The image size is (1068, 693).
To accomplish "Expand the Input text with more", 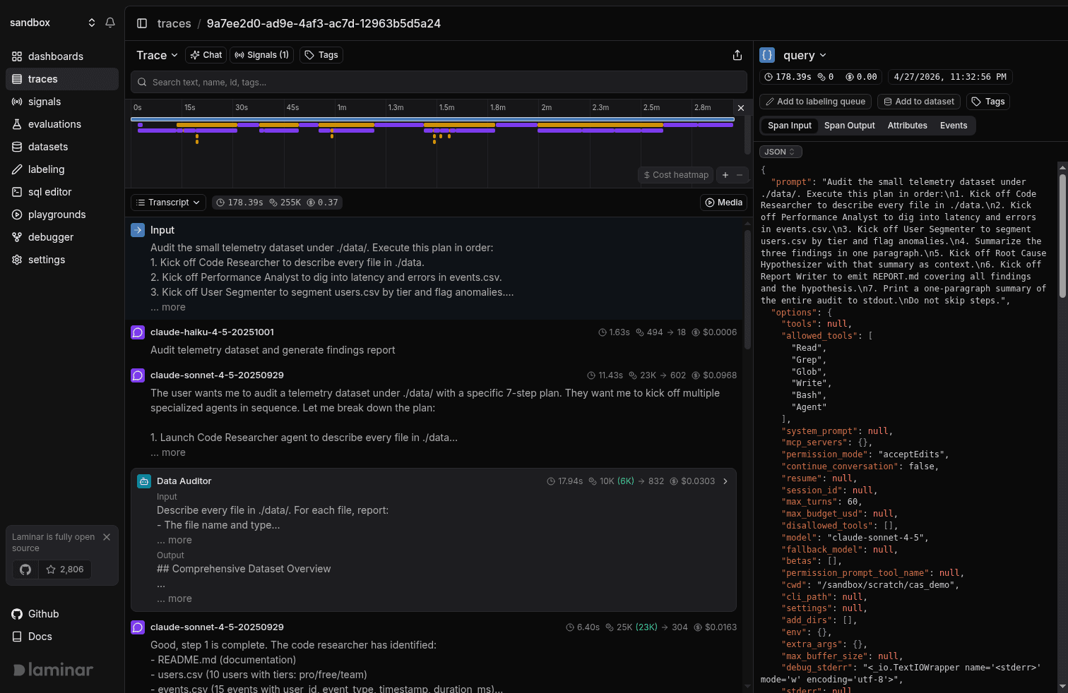I will pos(168,307).
